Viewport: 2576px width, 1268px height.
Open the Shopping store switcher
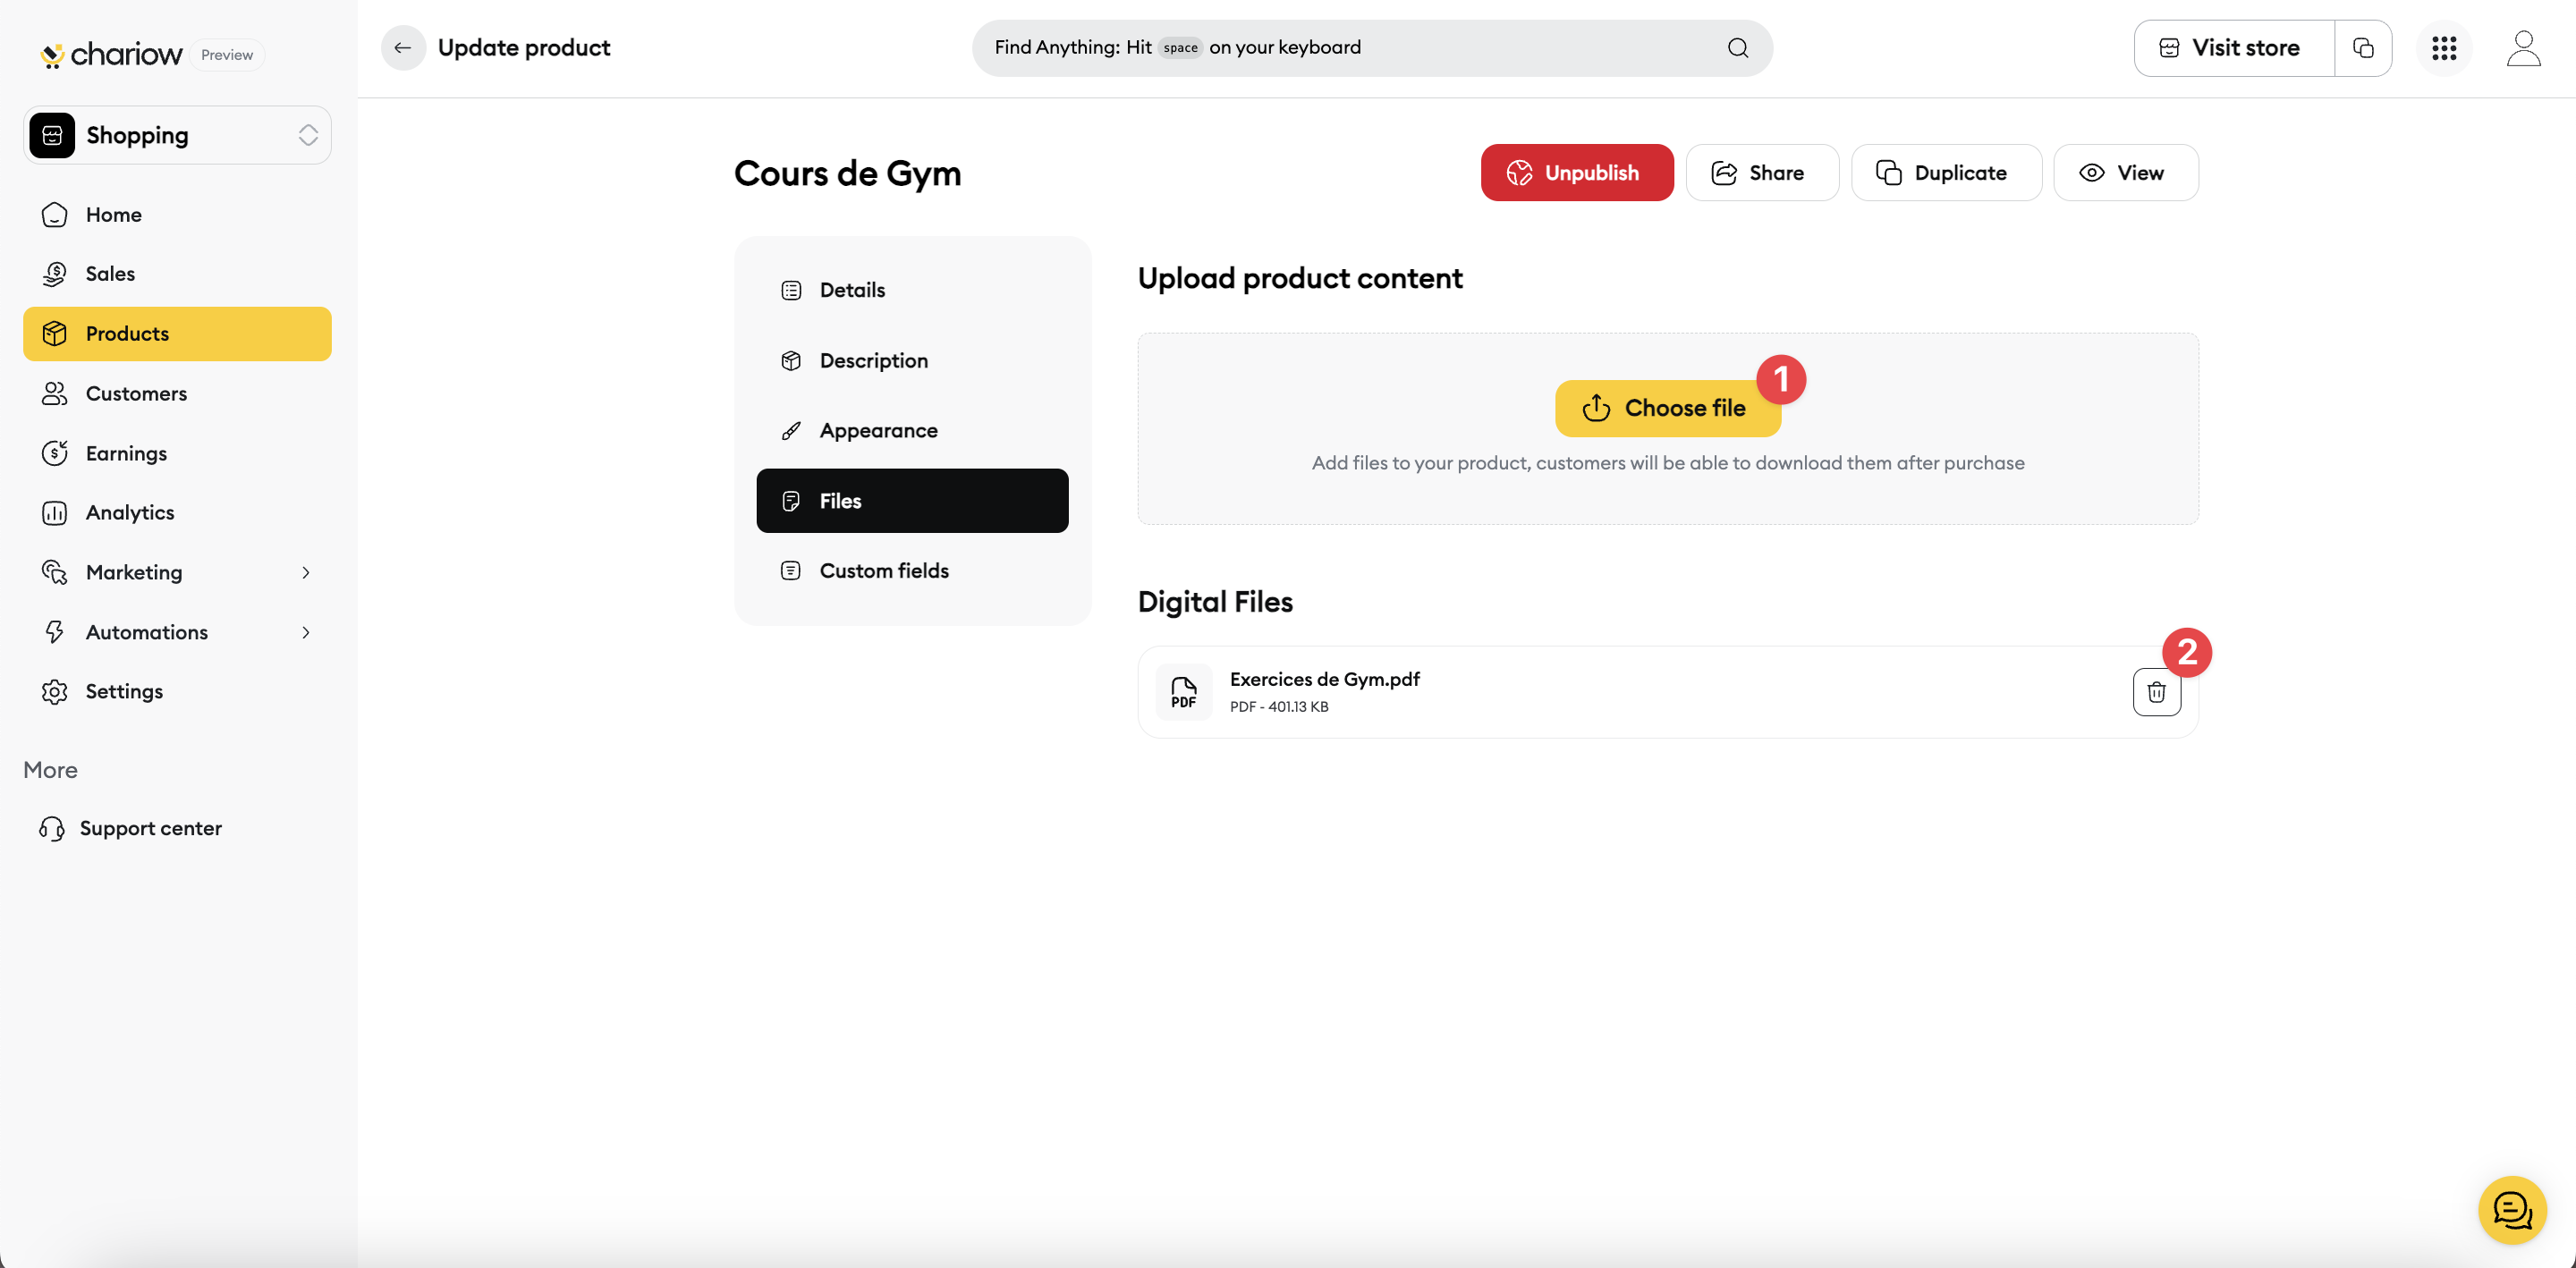pos(177,135)
